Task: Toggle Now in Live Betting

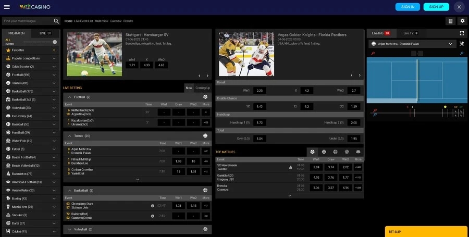Action: [x=189, y=88]
